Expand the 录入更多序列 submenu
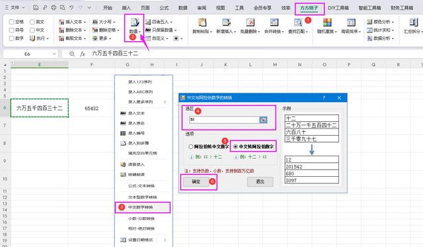Image resolution: width=423 pixels, height=247 pixels. tap(165, 102)
